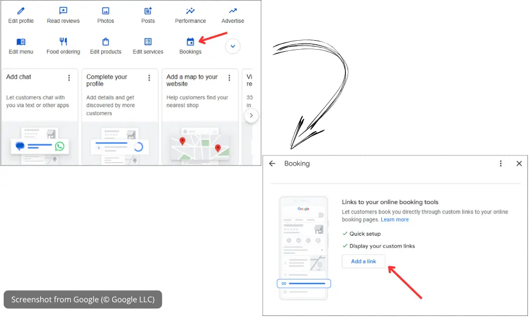529x317 pixels.
Task: Open Bookings via the calendar icon
Action: 190,41
